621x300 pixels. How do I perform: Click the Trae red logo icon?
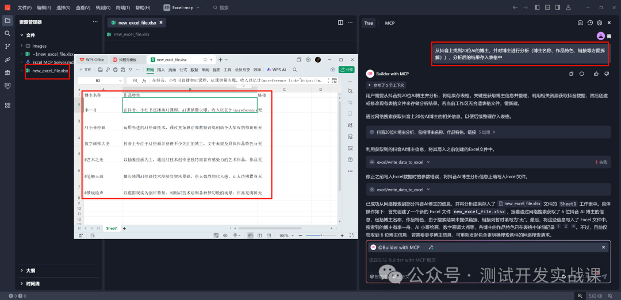point(7,7)
